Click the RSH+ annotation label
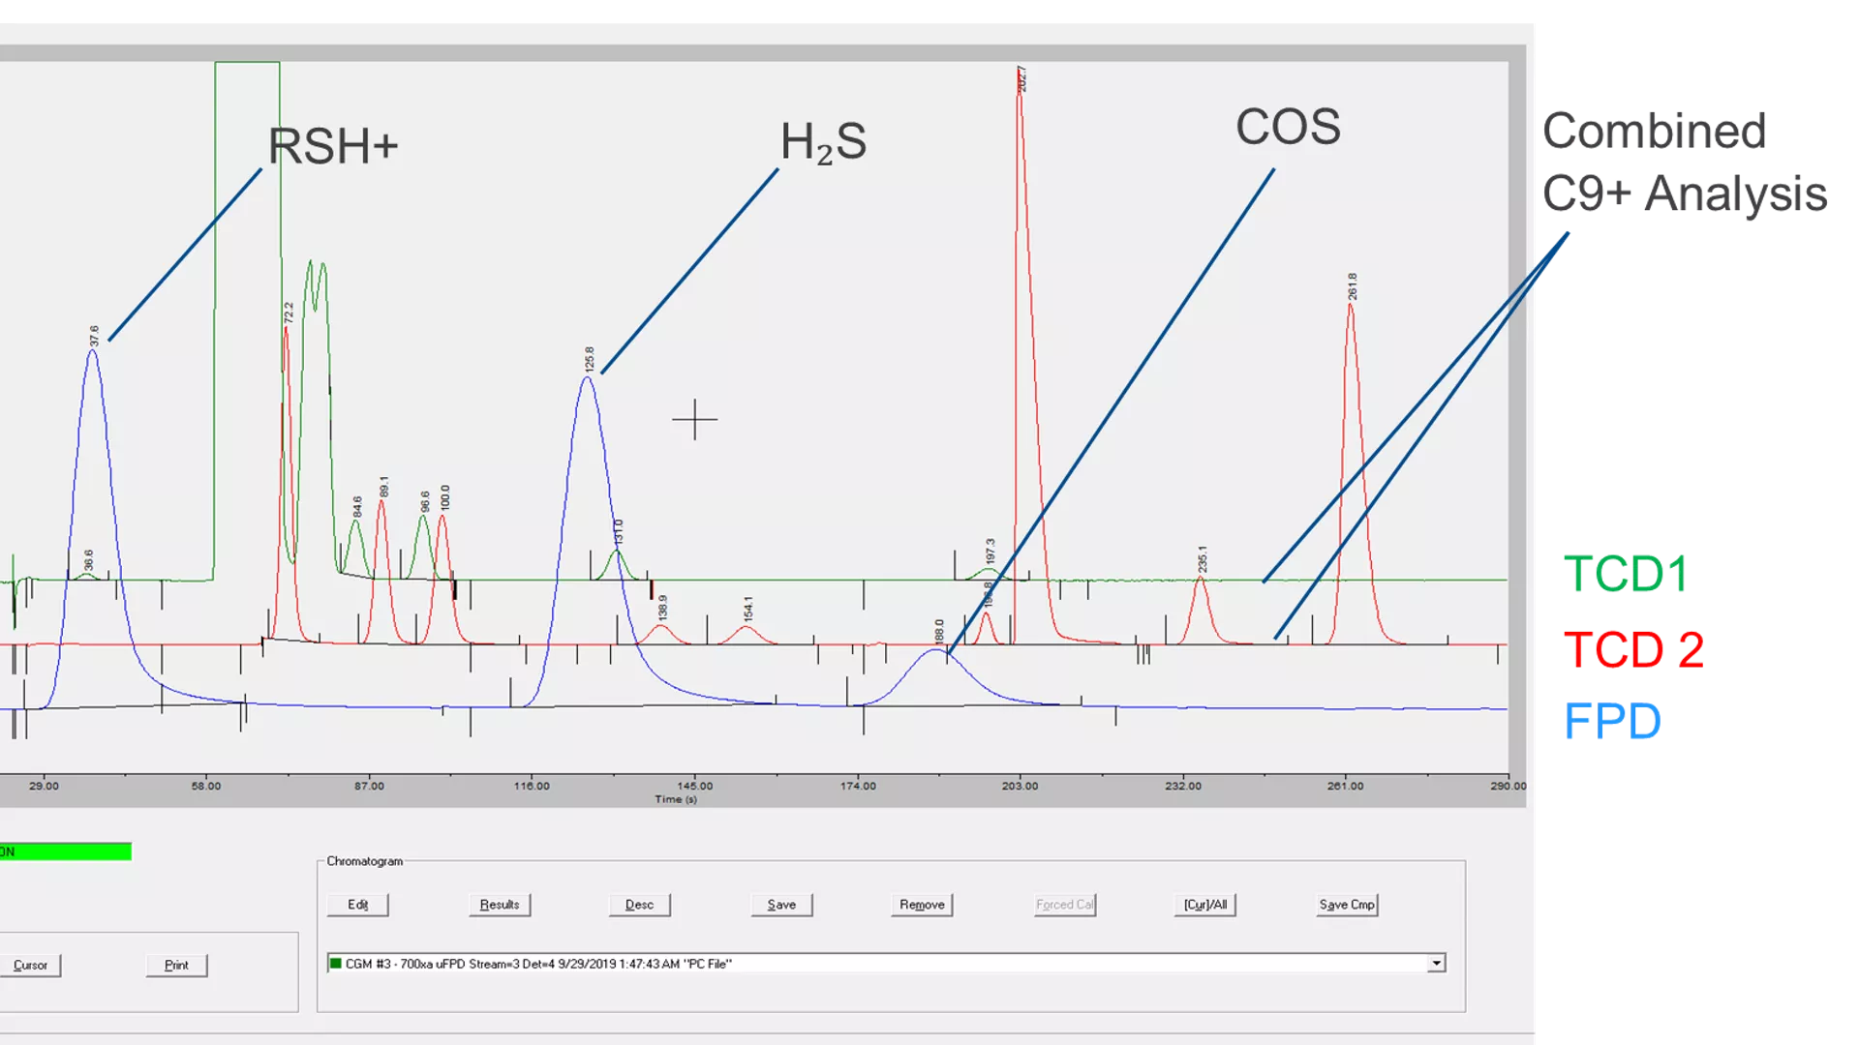Viewport: 1859px width, 1045px height. 334,143
